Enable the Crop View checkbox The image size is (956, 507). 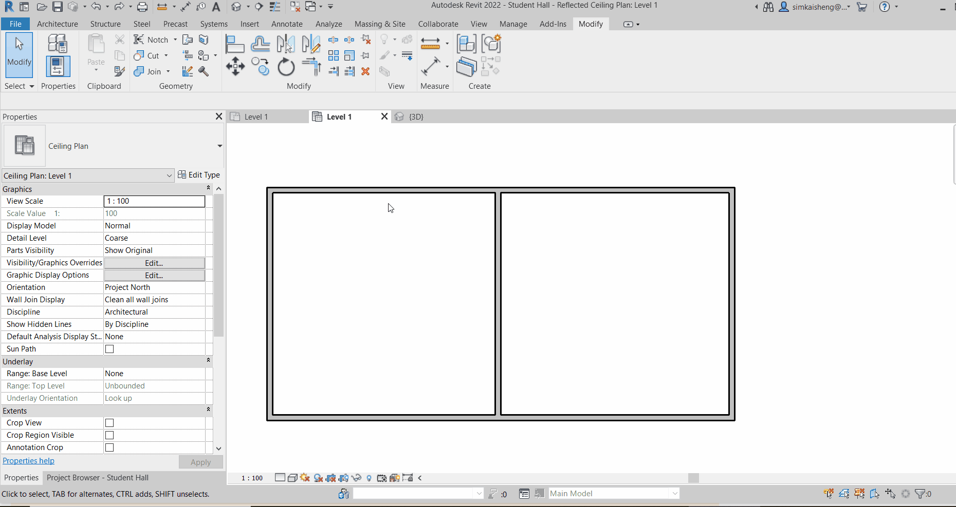point(109,423)
